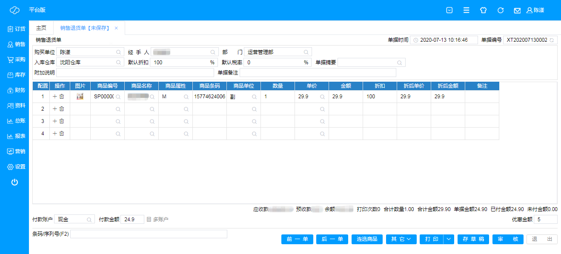Add a line after row 1
This screenshot has width=561, height=254.
[x=54, y=97]
